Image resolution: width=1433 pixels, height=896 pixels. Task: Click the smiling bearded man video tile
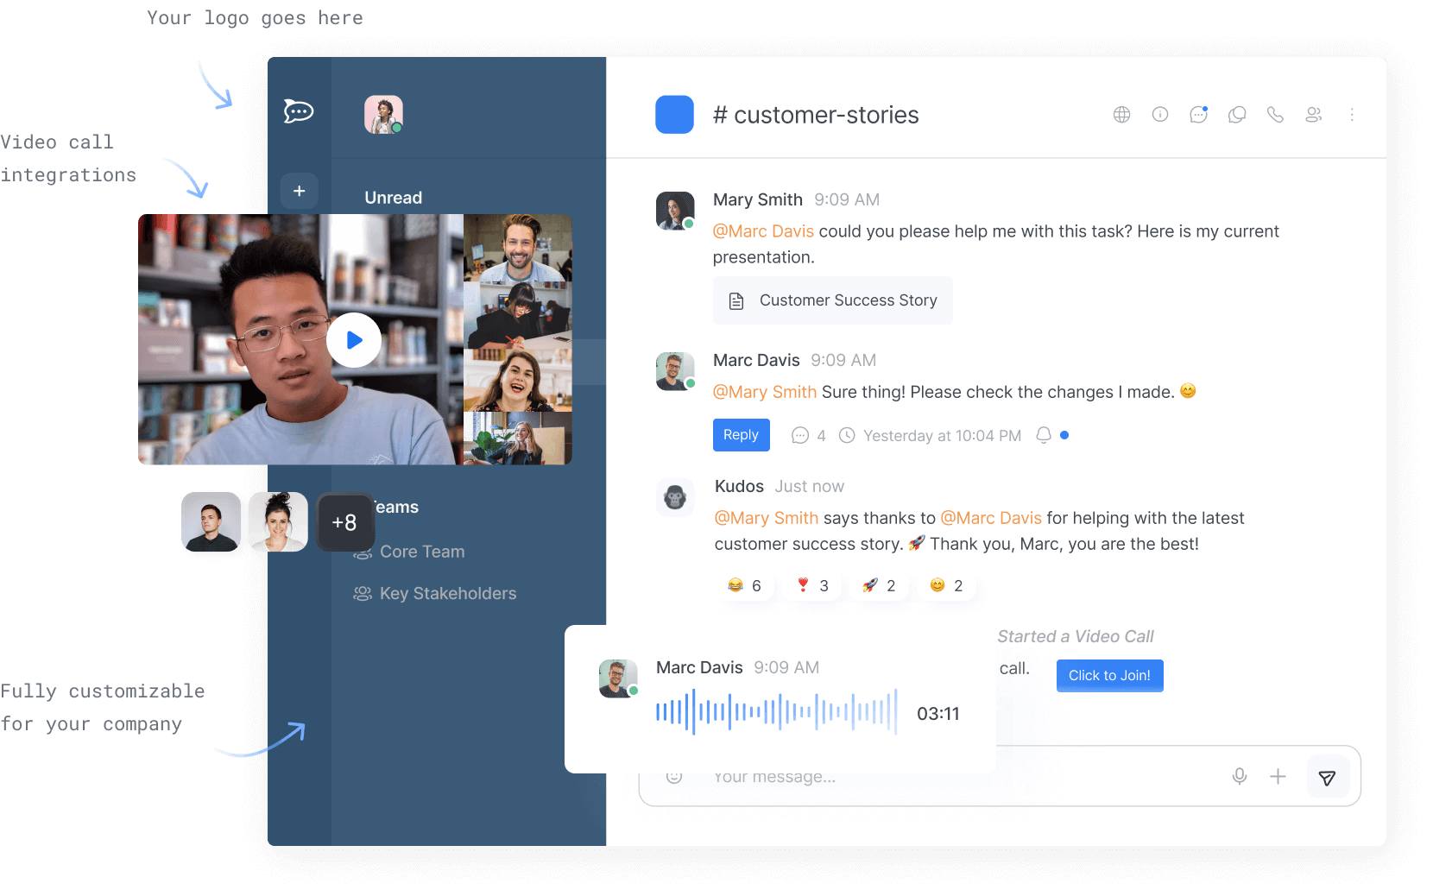518,248
